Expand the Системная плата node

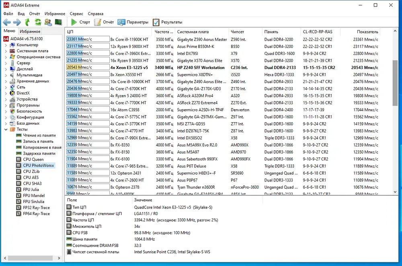(6, 51)
